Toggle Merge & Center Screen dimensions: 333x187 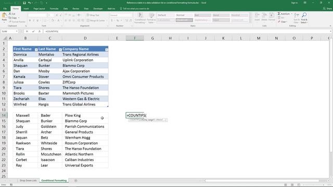point(96,21)
